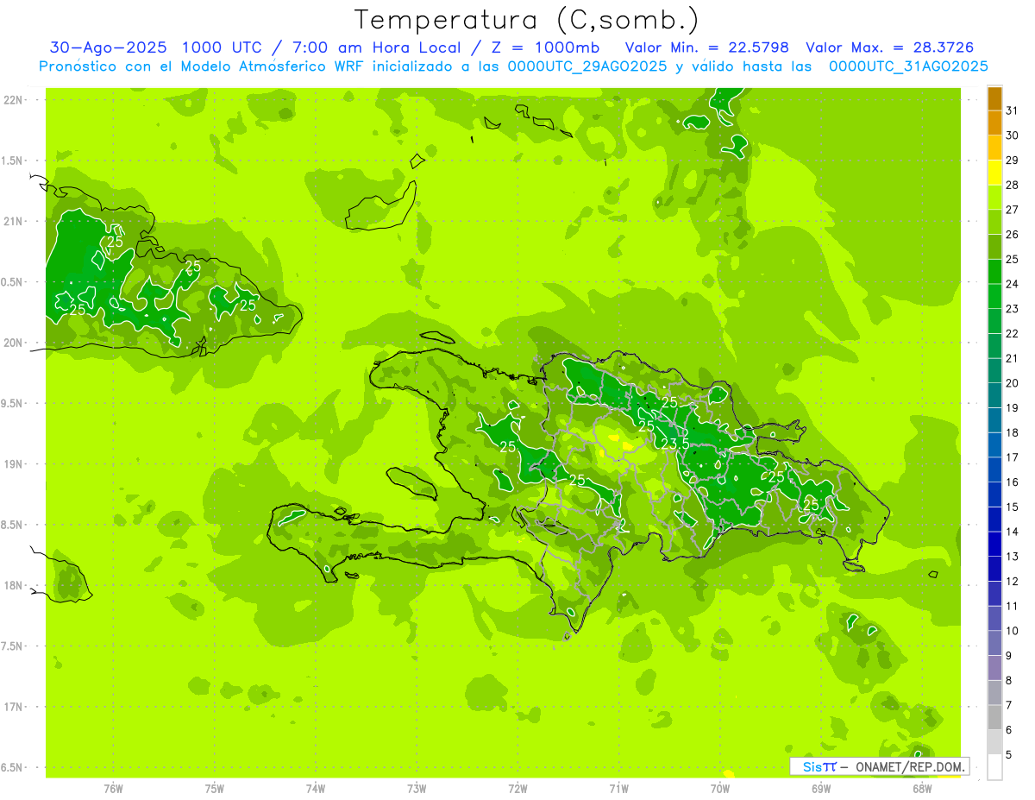Click the '31' value in the color legend

pos(1013,110)
